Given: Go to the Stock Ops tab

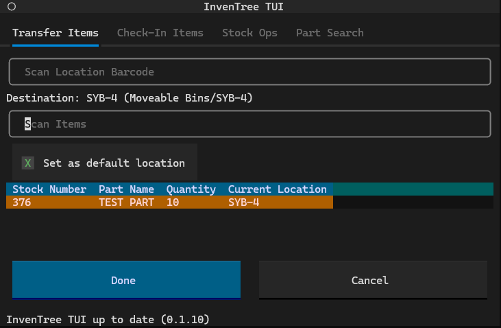Looking at the screenshot, I should pos(249,33).
